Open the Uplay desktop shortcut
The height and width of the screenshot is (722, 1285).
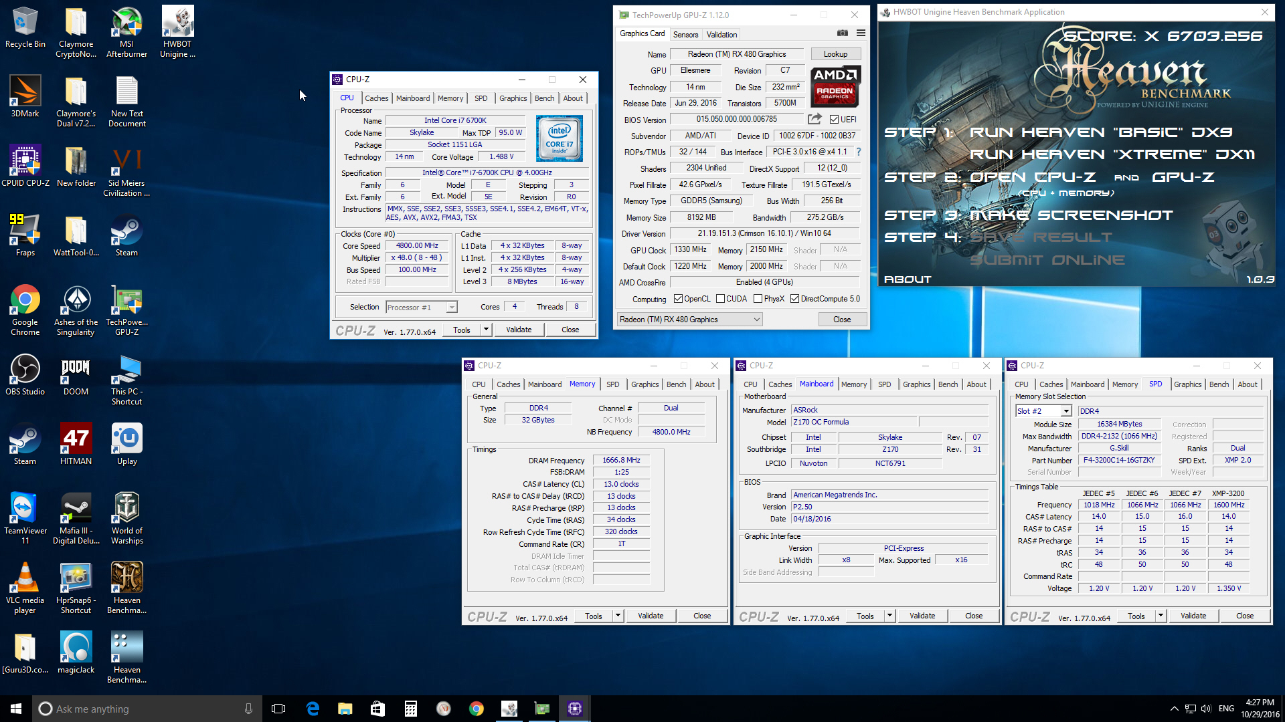126,444
